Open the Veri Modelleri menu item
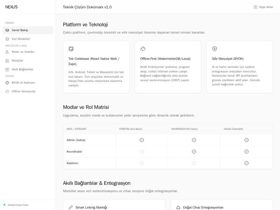280x210 pixels. pyautogui.click(x=21, y=39)
